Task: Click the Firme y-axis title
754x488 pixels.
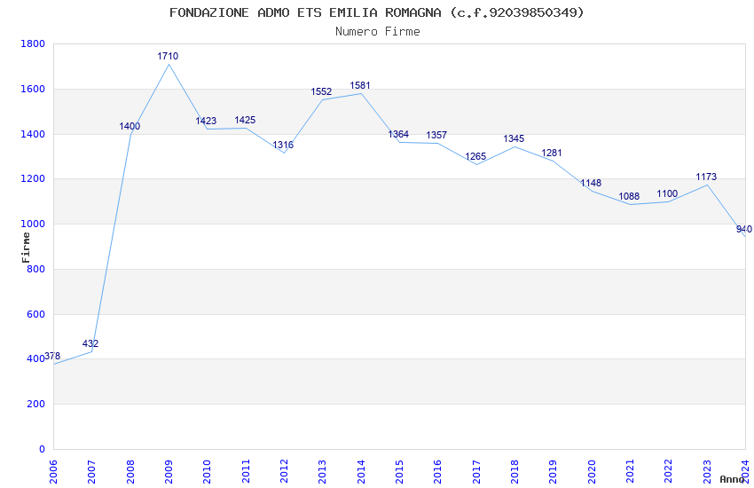Action: pos(26,248)
